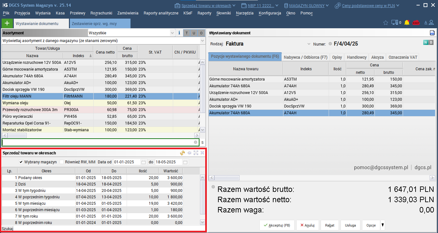
Task: Open calendar picker for the 'do' date
Action: [185, 162]
